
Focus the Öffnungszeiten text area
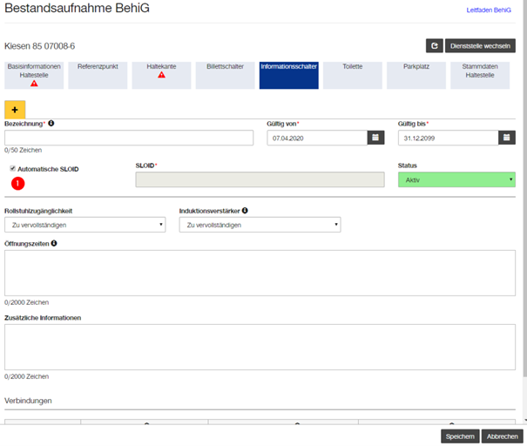pyautogui.click(x=260, y=273)
